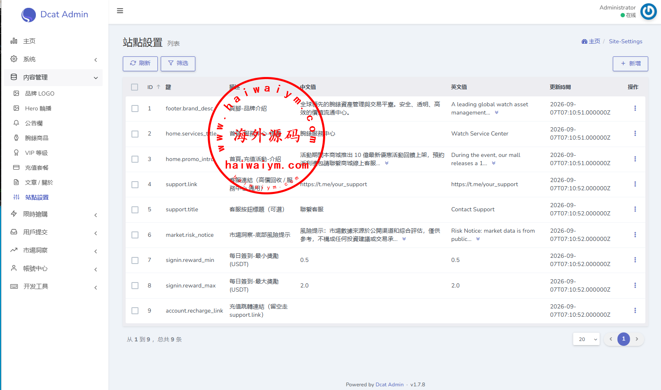661x390 pixels.
Task: Go to next page arrow
Action: [x=637, y=339]
